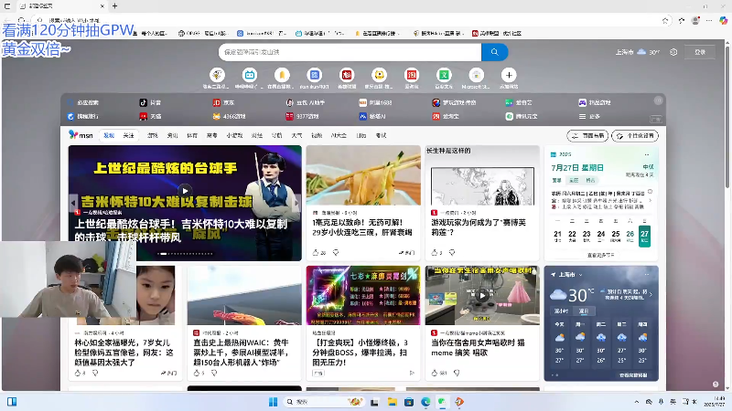Click the taskbar search box
Viewport: 732px width, 411px height.
323,402
